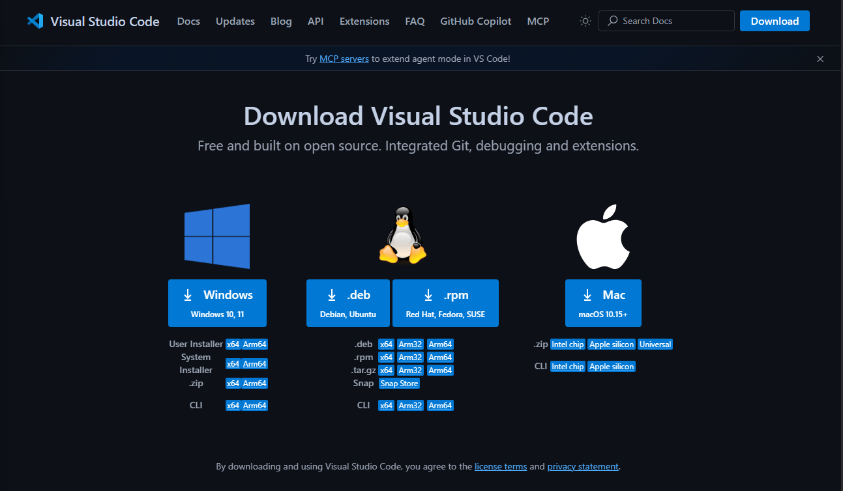Select Linux .rpm x64
The image size is (843, 491).
(387, 358)
